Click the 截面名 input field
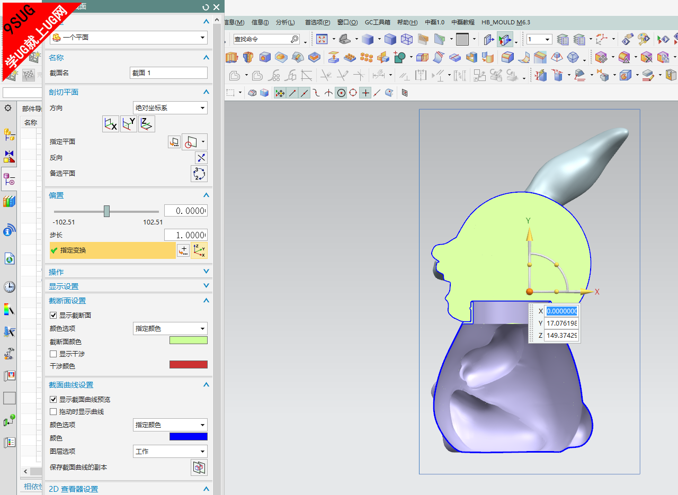The image size is (678, 495). (x=168, y=73)
